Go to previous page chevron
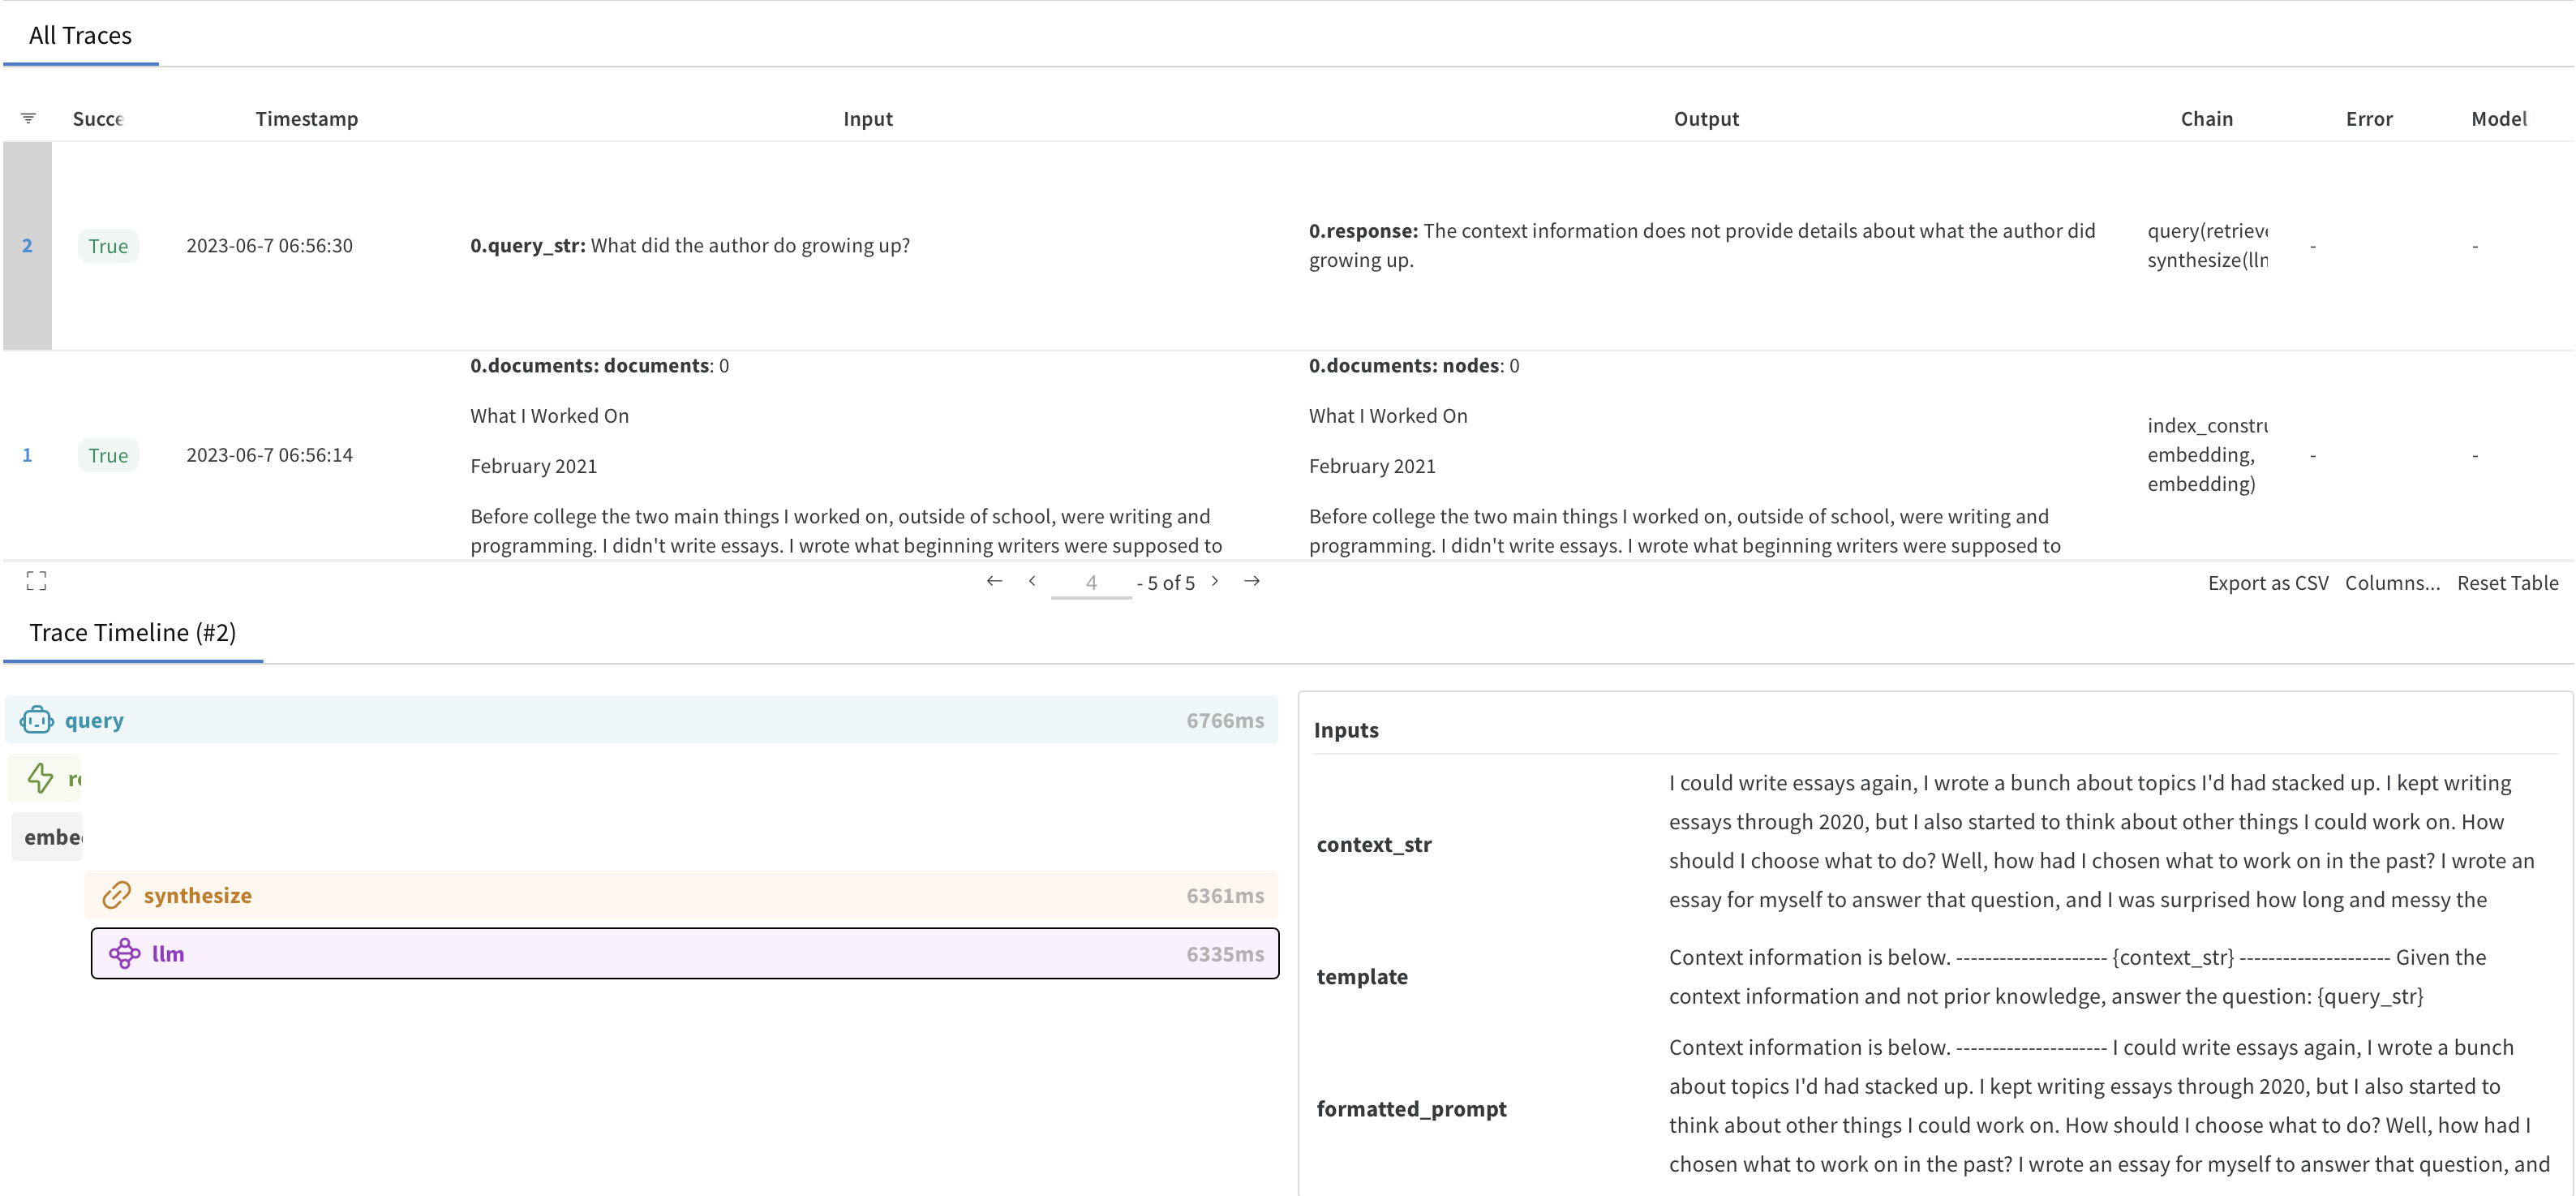 coord(1032,581)
